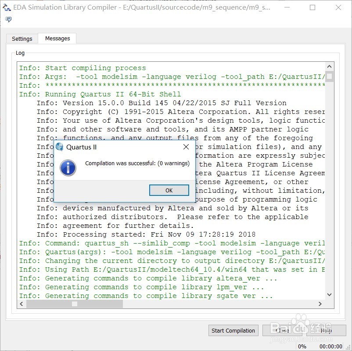Image resolution: width=352 pixels, height=351 pixels.
Task: Click 'Info: Args: -tool modelsim' log line
Action: pyautogui.click(x=172, y=77)
